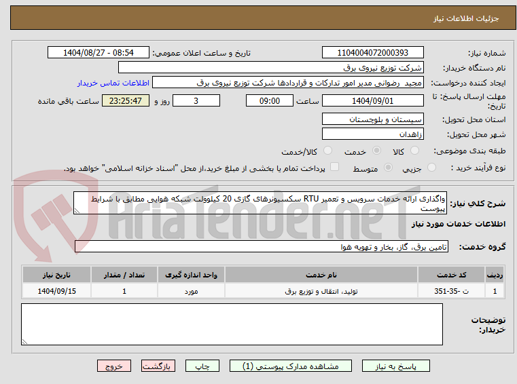Click the چاپ print button
Viewport: 517px width, 384px height.
(202, 366)
